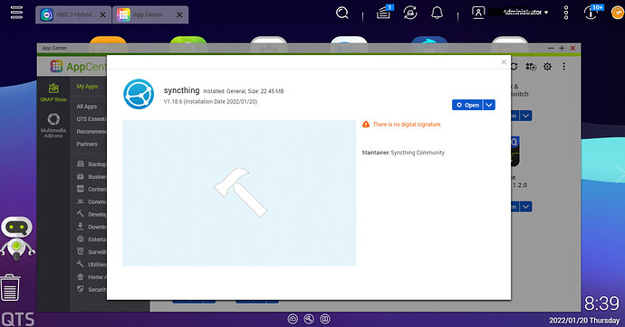Click 'There is no digital signature' text

coord(407,125)
